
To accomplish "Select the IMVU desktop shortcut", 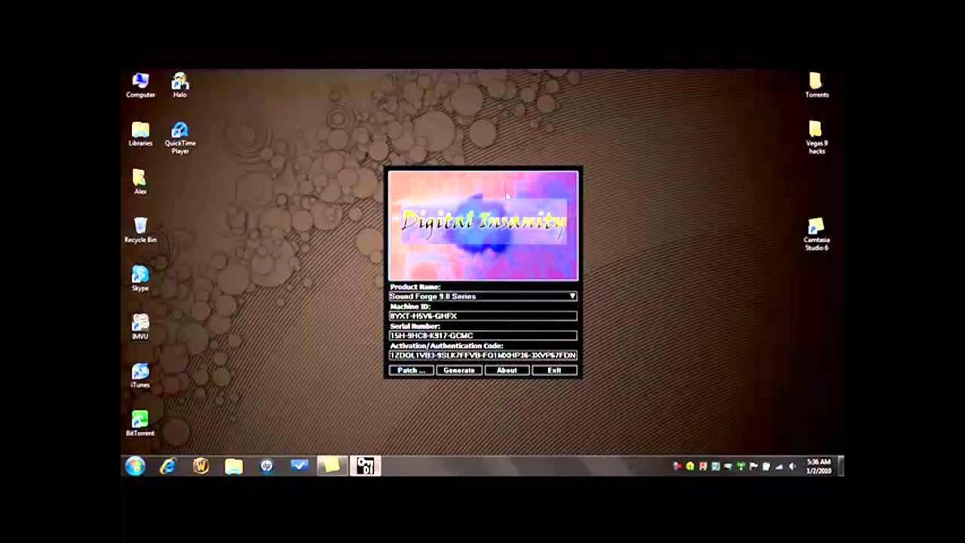I will 140,327.
